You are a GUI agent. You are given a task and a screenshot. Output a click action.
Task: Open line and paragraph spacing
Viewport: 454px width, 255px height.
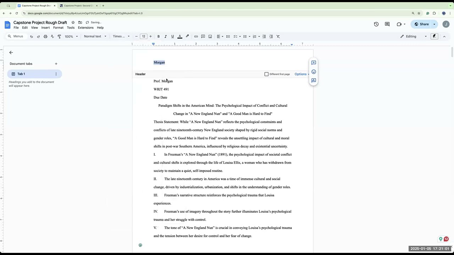pyautogui.click(x=228, y=36)
